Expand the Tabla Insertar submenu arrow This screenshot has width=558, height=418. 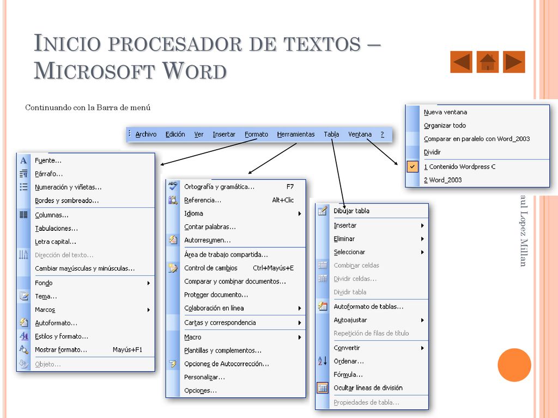click(x=422, y=225)
